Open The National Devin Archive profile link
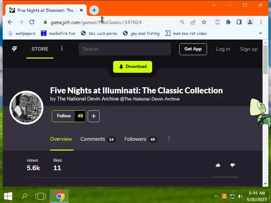Screen dimensions: 271x203 point(88,99)
